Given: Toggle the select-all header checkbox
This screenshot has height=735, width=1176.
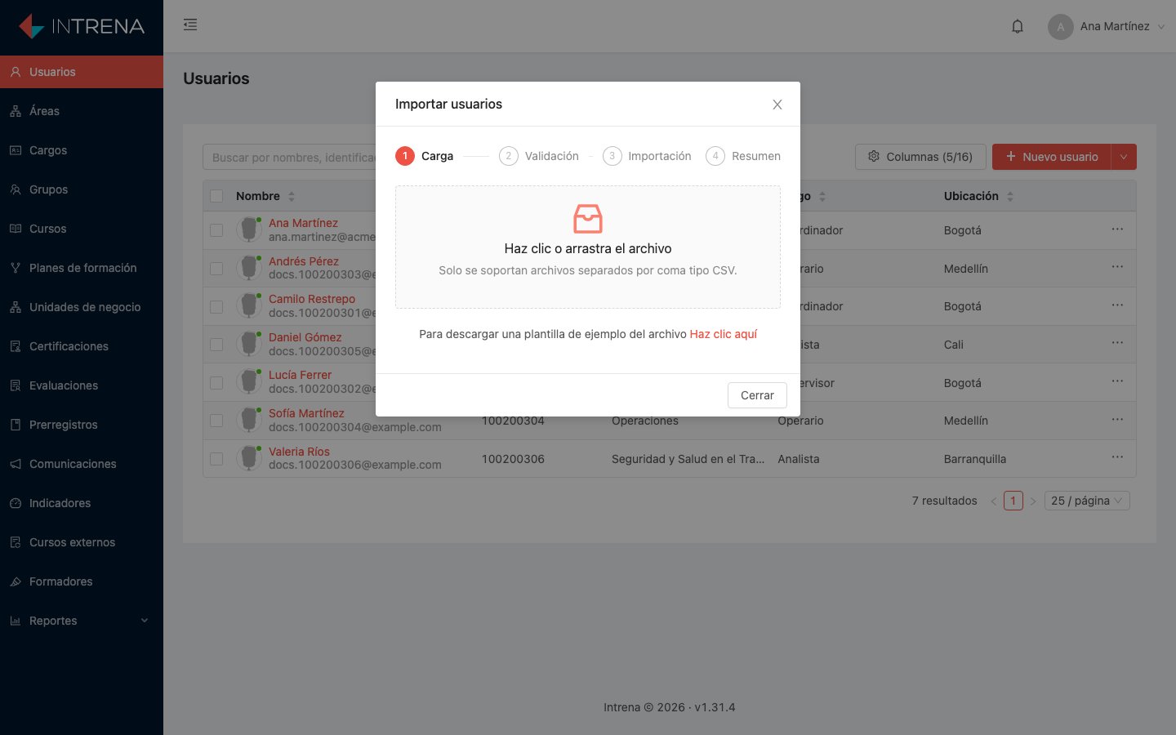Looking at the screenshot, I should tap(216, 196).
